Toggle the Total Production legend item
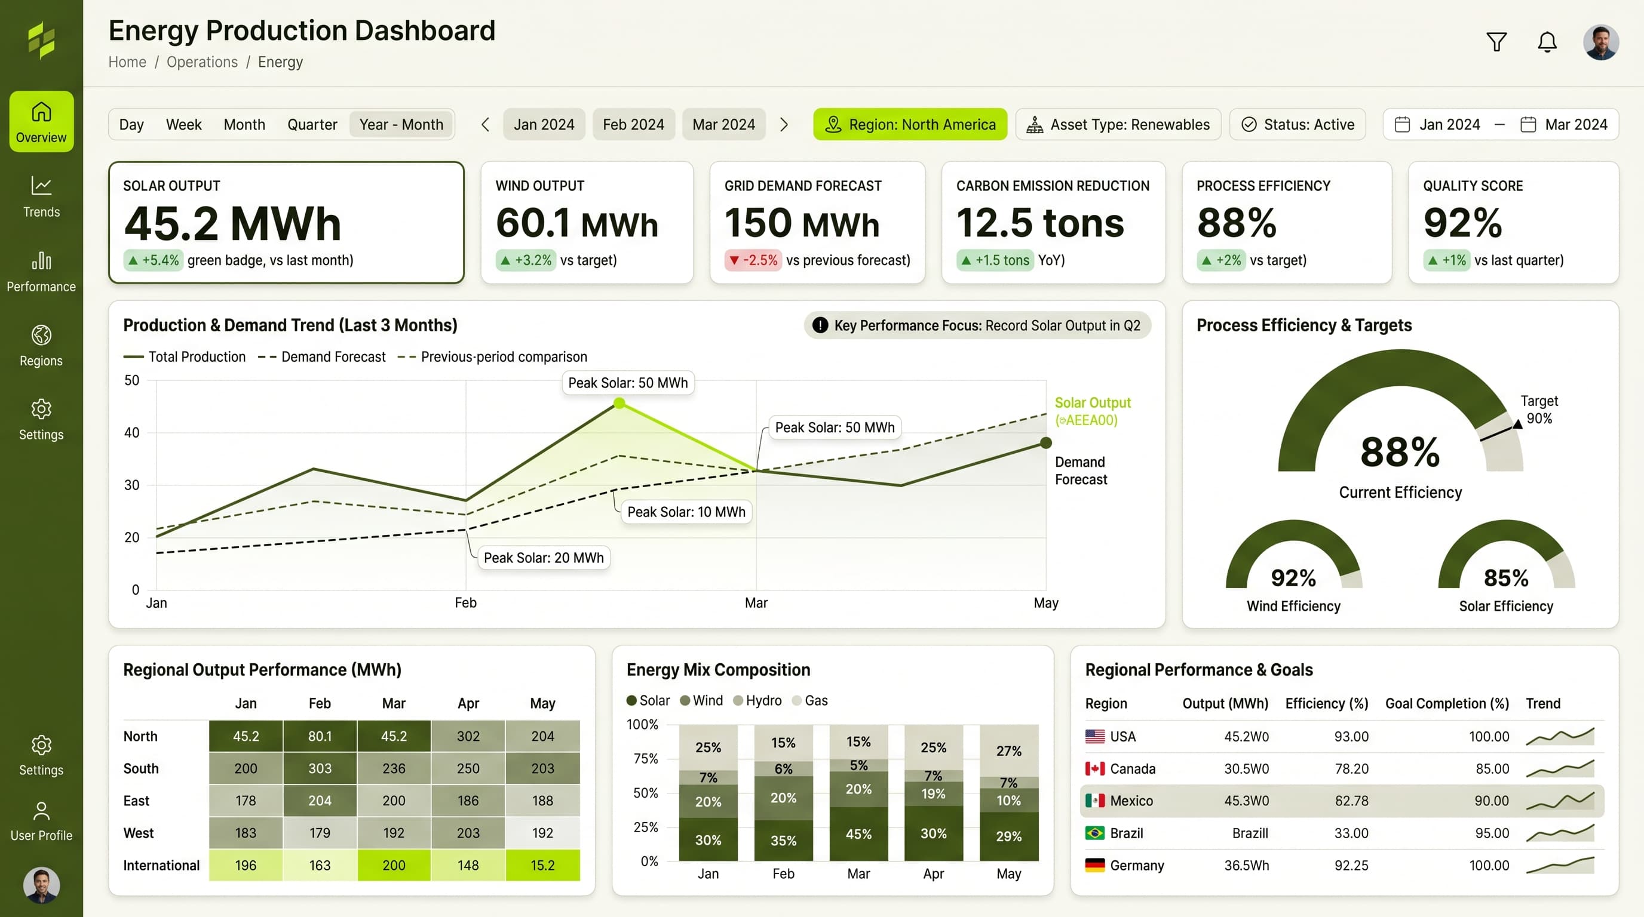 tap(185, 356)
